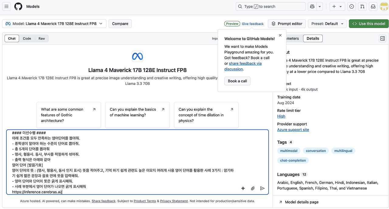
Task: Switch to the Code tab
Action: (27, 39)
